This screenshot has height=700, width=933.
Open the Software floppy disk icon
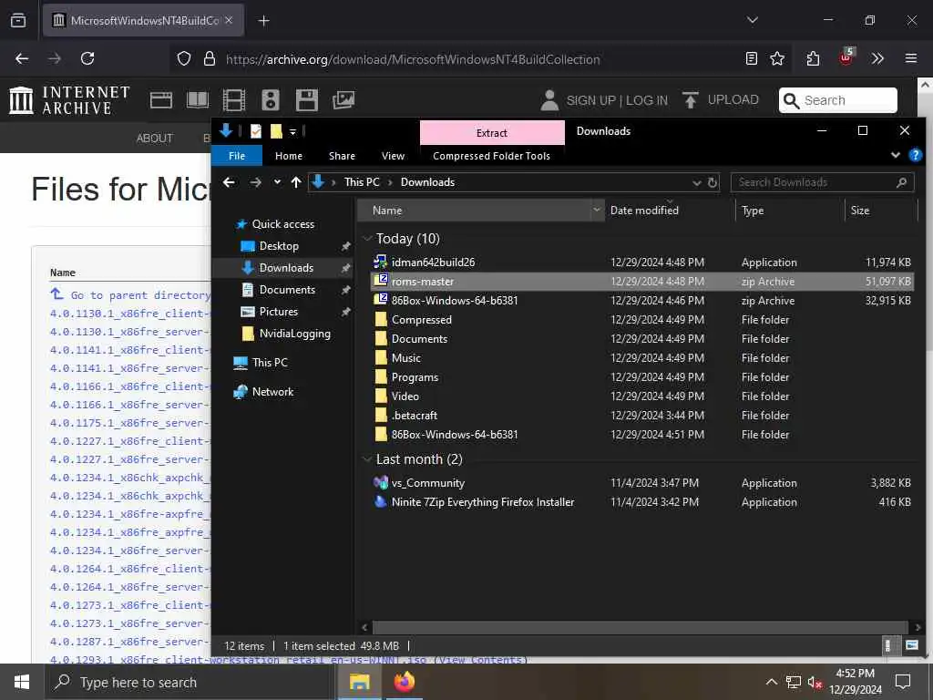click(x=306, y=100)
